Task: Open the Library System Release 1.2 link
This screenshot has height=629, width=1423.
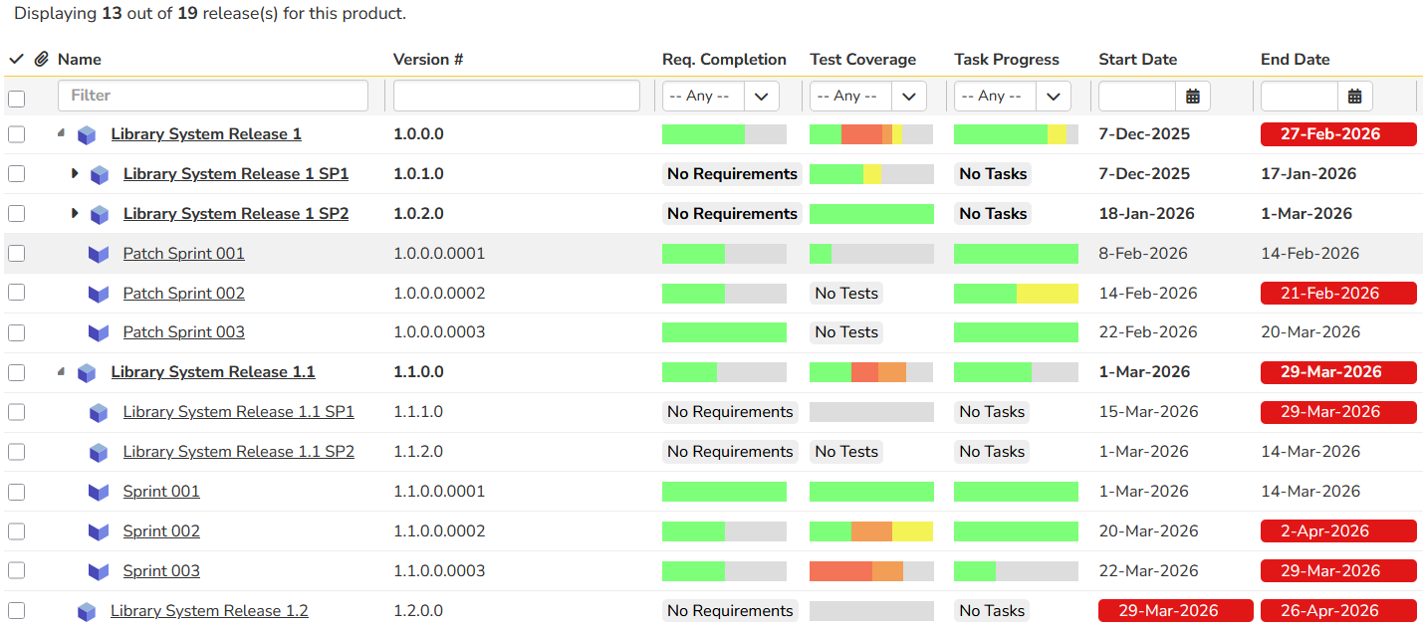Action: pos(209,611)
